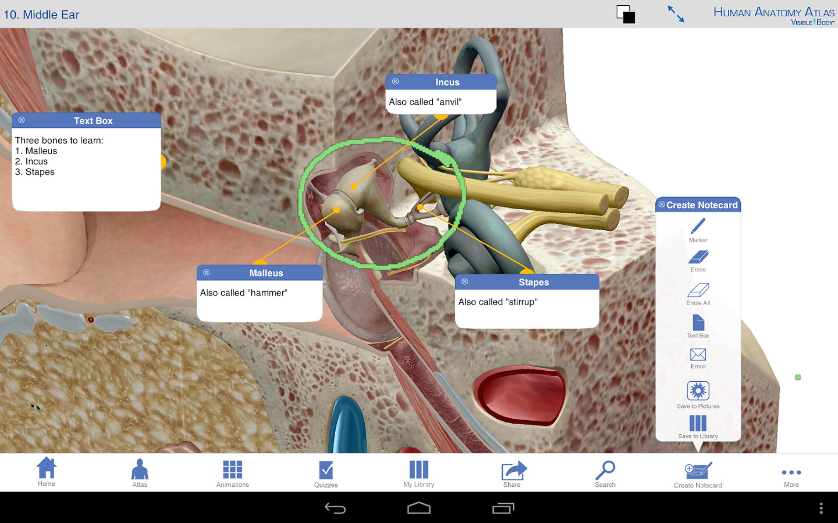Screen dimensions: 838x523
Task: Close the Stapes label box
Action: (x=465, y=282)
